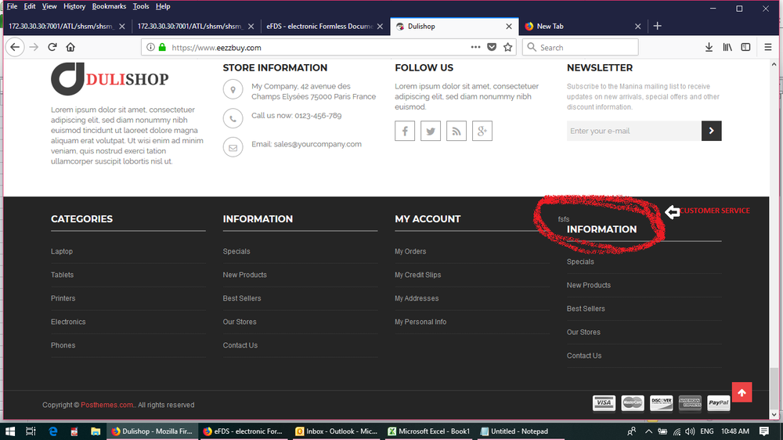Open the Laptop category link

pyautogui.click(x=62, y=251)
